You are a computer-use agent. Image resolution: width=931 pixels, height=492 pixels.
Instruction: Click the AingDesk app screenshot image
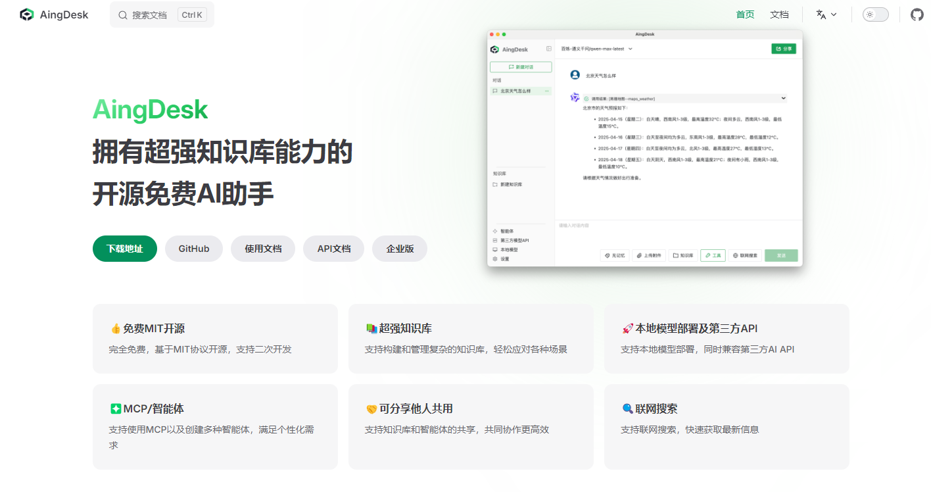click(x=644, y=148)
